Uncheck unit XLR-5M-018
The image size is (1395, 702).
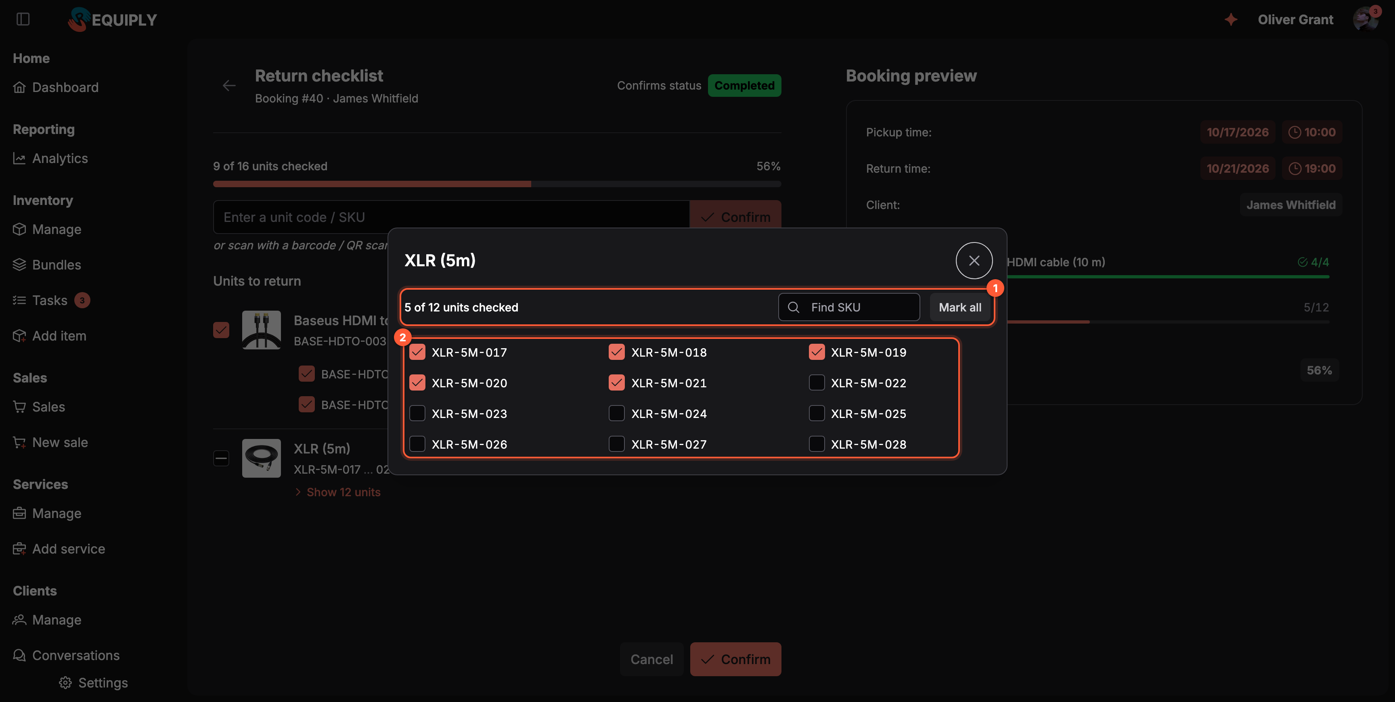tap(617, 352)
